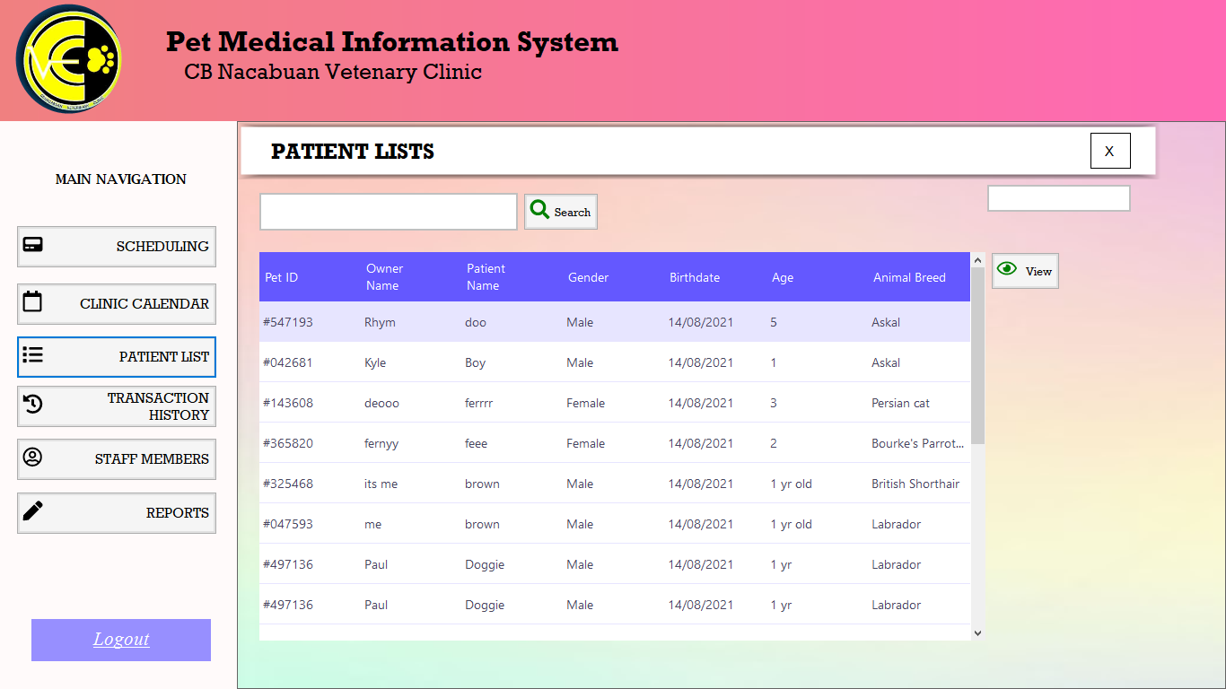Focus the patient search text box
This screenshot has width=1226, height=689.
tap(389, 212)
